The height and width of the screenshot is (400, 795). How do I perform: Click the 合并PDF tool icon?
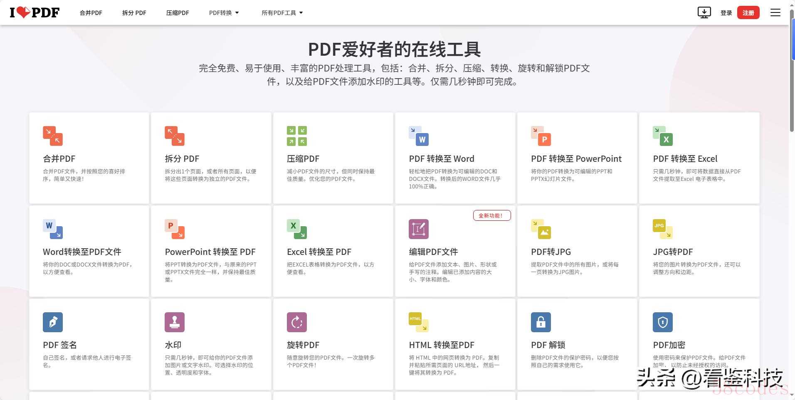point(53,136)
